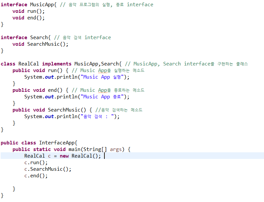
Task: Click the println "Music App 실행" statement
Action: coord(77,77)
